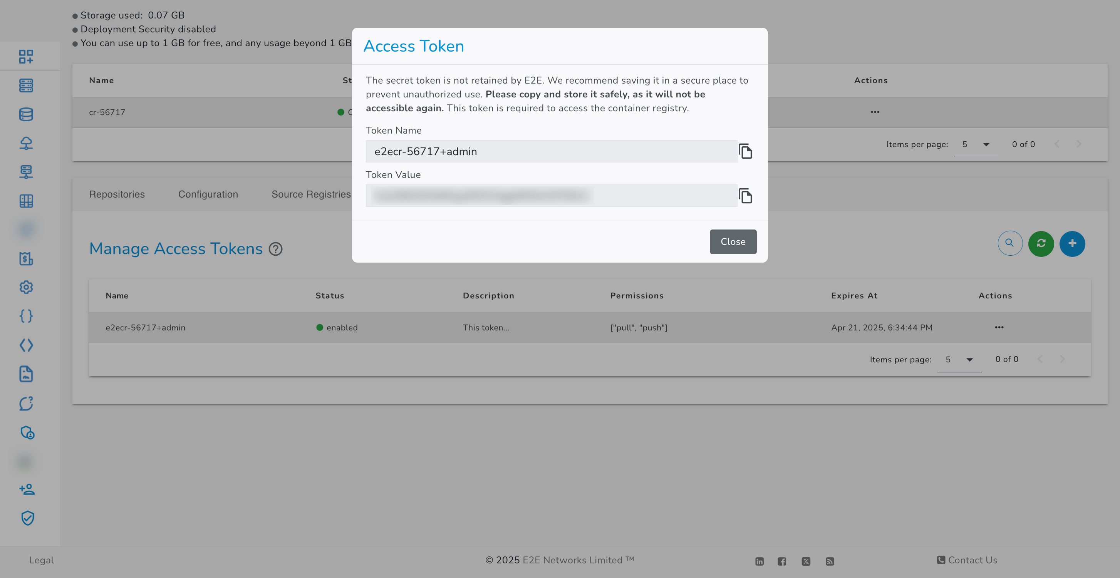Image resolution: width=1120 pixels, height=578 pixels.
Task: Expand actions menu for e2ecr-56717+admin token
Action: tap(999, 327)
